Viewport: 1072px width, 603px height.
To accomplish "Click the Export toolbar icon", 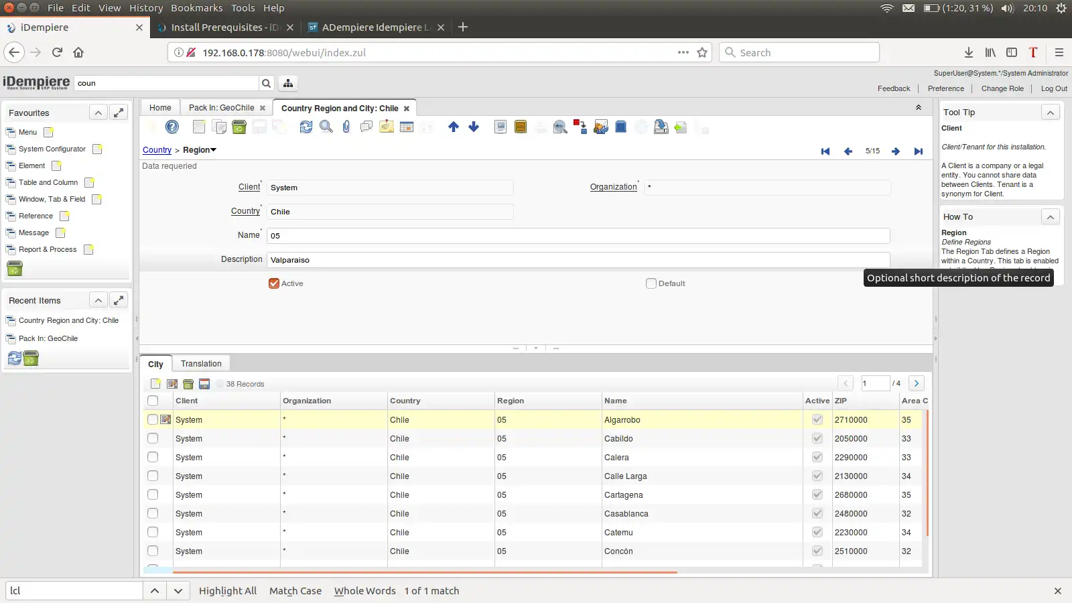I will pos(661,127).
